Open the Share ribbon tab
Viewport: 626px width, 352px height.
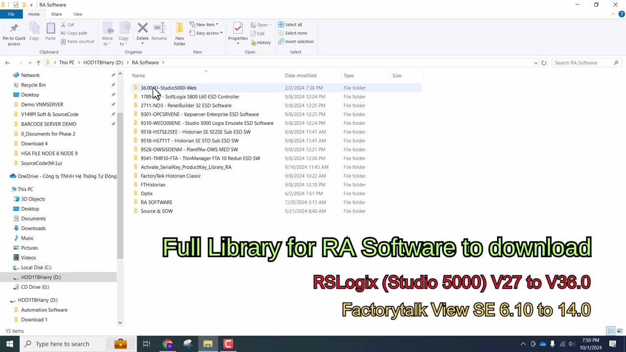pyautogui.click(x=56, y=14)
